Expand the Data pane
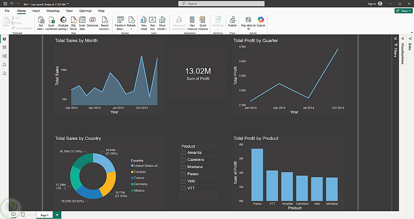The width and height of the screenshot is (414, 219). pyautogui.click(x=410, y=39)
